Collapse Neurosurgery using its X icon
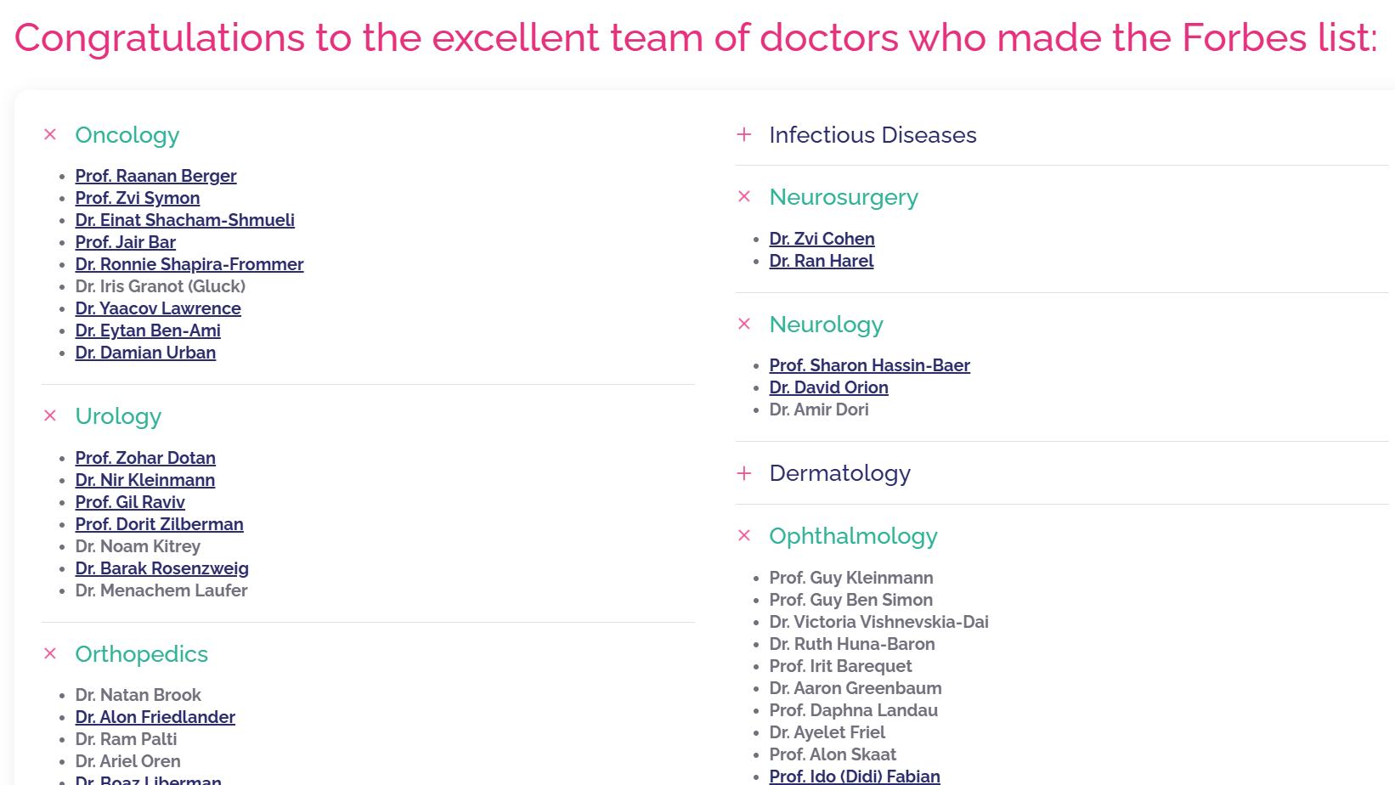This screenshot has height=785, width=1395. 744,196
